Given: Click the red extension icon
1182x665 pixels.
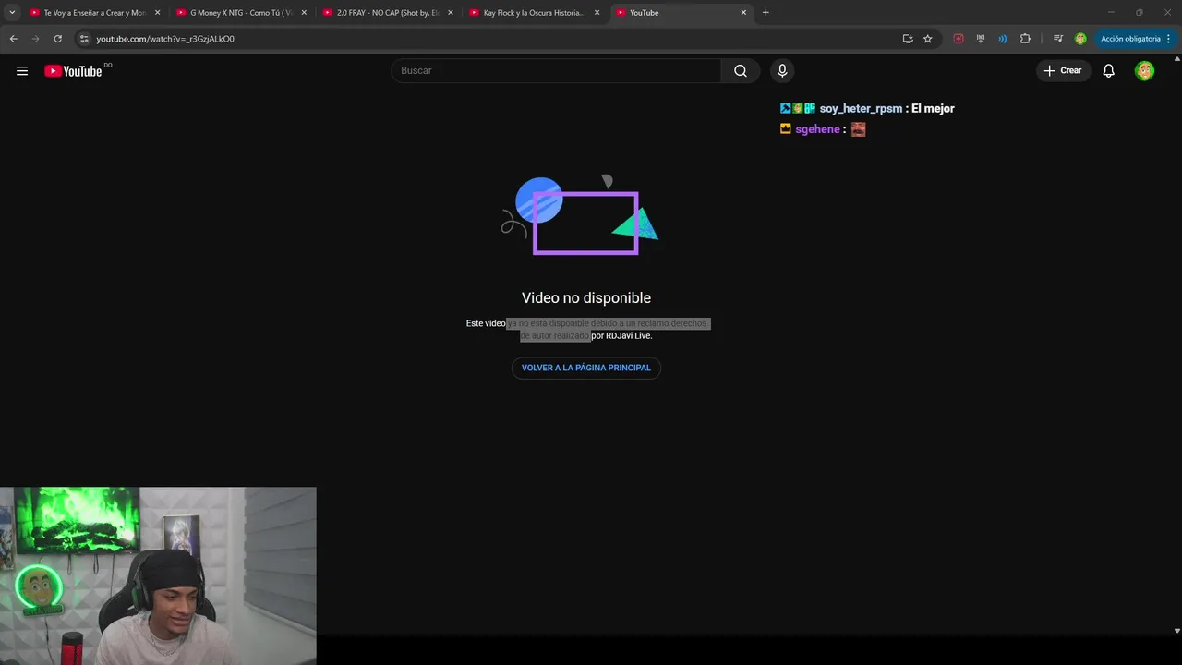Looking at the screenshot, I should tap(959, 39).
